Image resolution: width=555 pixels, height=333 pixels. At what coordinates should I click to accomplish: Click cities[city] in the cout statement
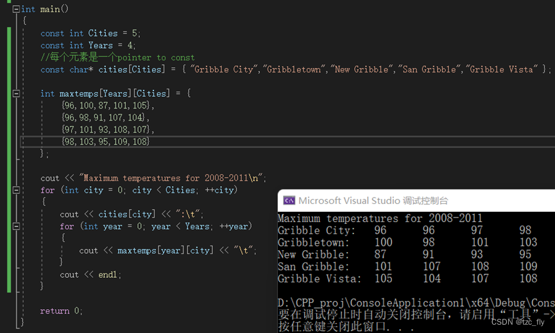[126, 214]
